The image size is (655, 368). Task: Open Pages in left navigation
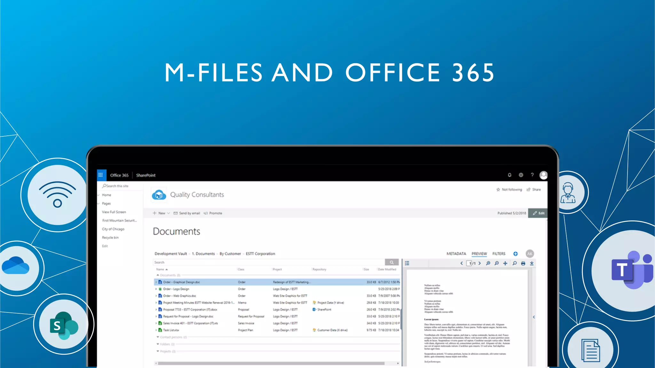(106, 203)
